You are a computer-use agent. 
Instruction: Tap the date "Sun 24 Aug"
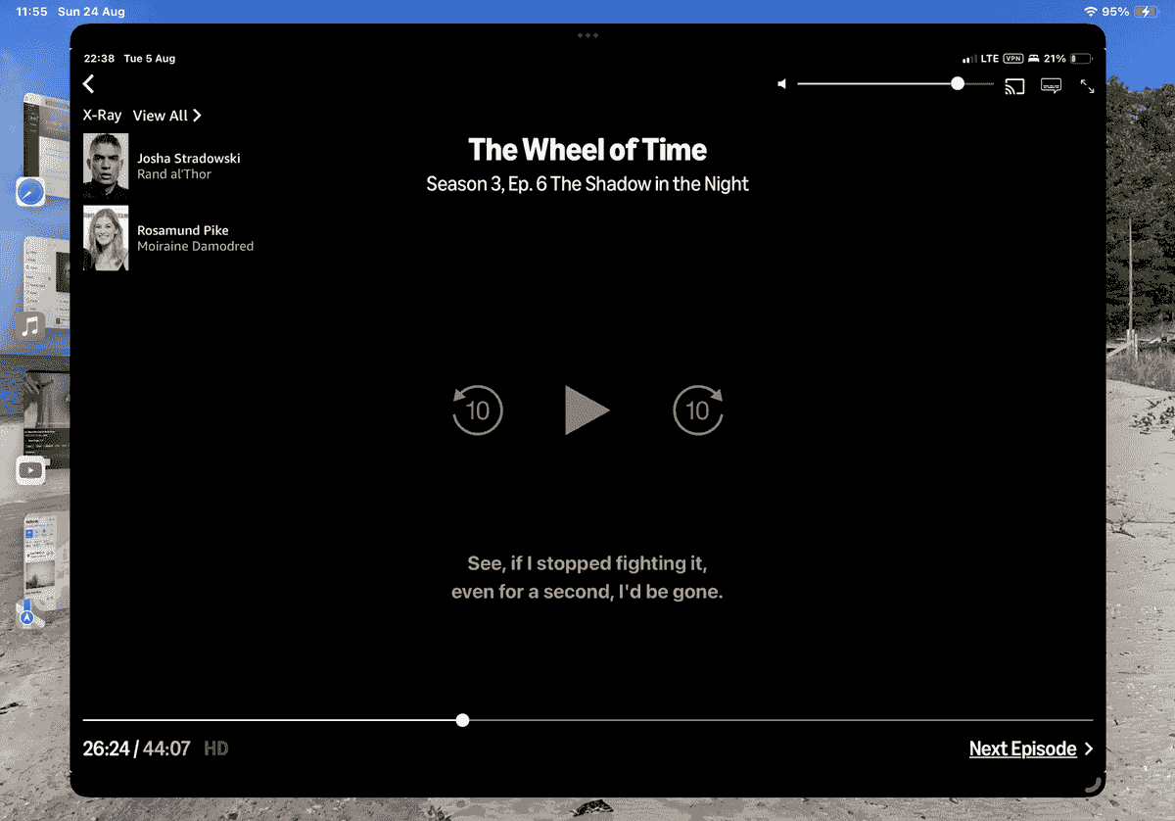coord(91,12)
